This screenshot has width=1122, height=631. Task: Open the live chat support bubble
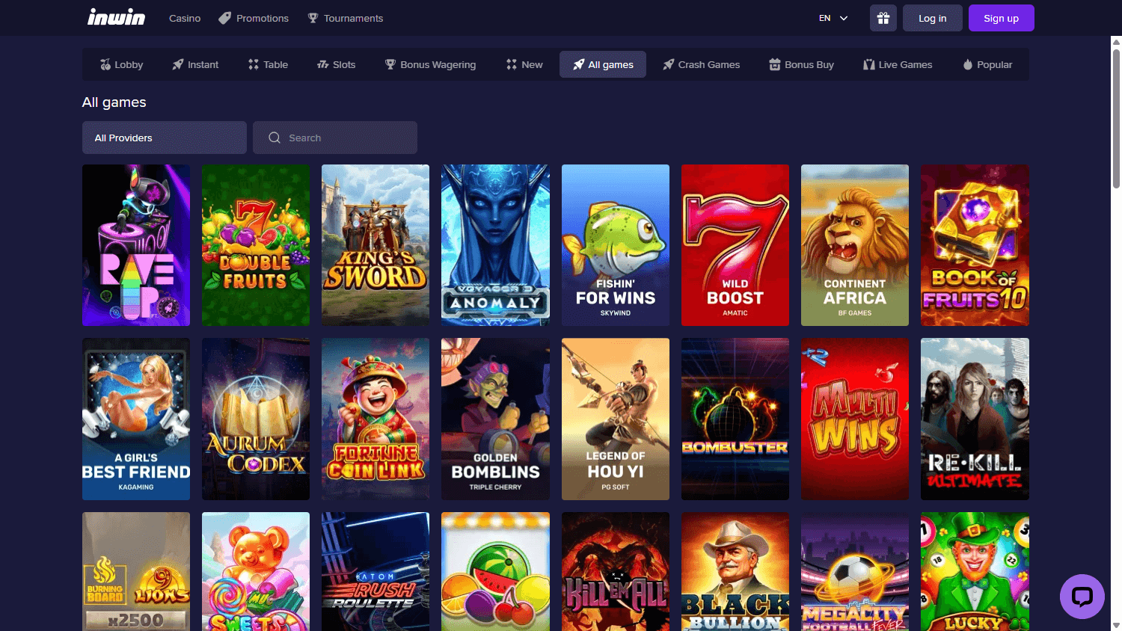[1082, 596]
